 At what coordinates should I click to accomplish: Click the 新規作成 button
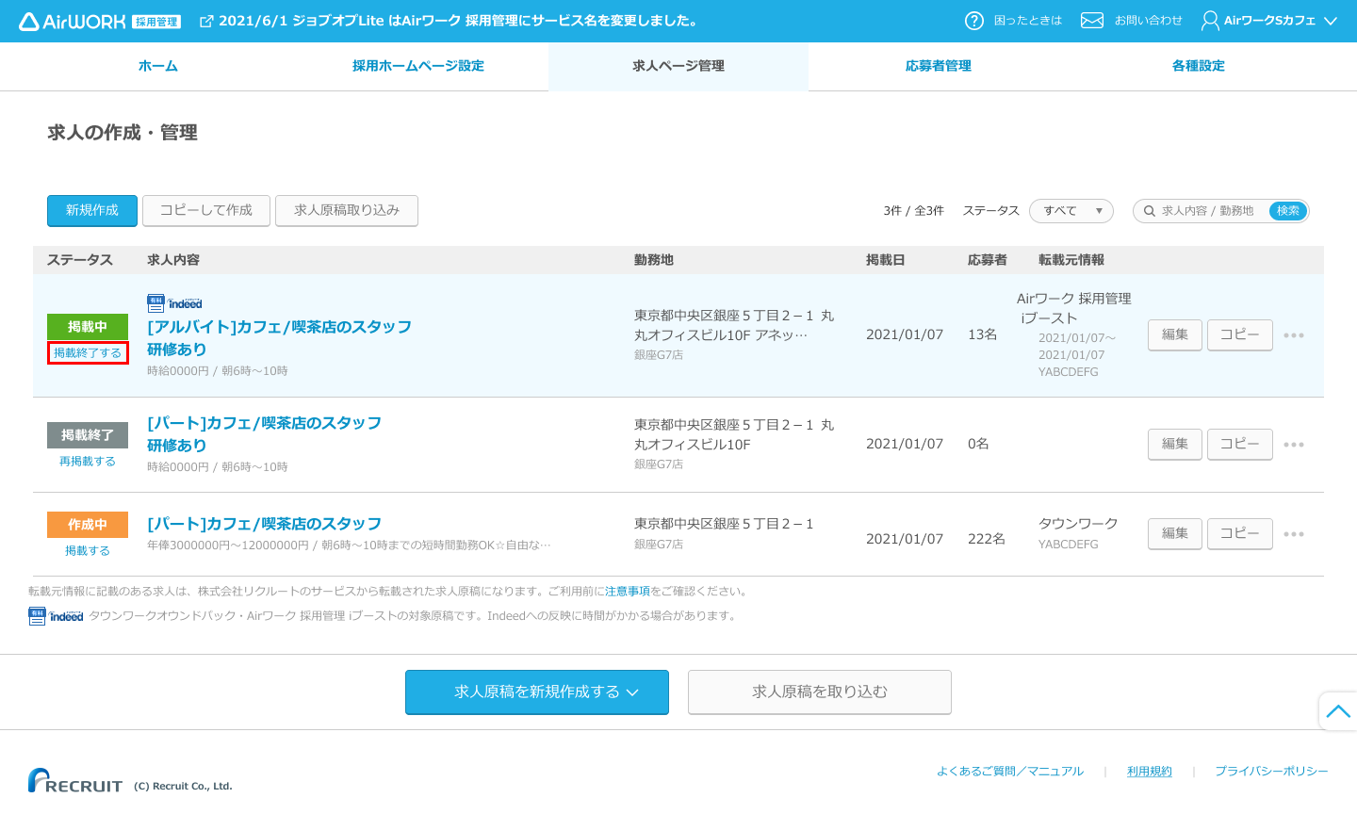[92, 211]
